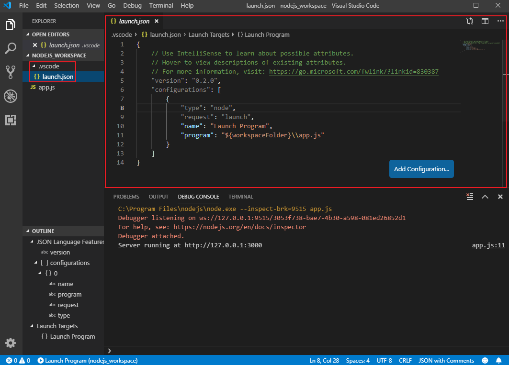Collapse the Outline section
The width and height of the screenshot is (509, 365).
[28, 231]
